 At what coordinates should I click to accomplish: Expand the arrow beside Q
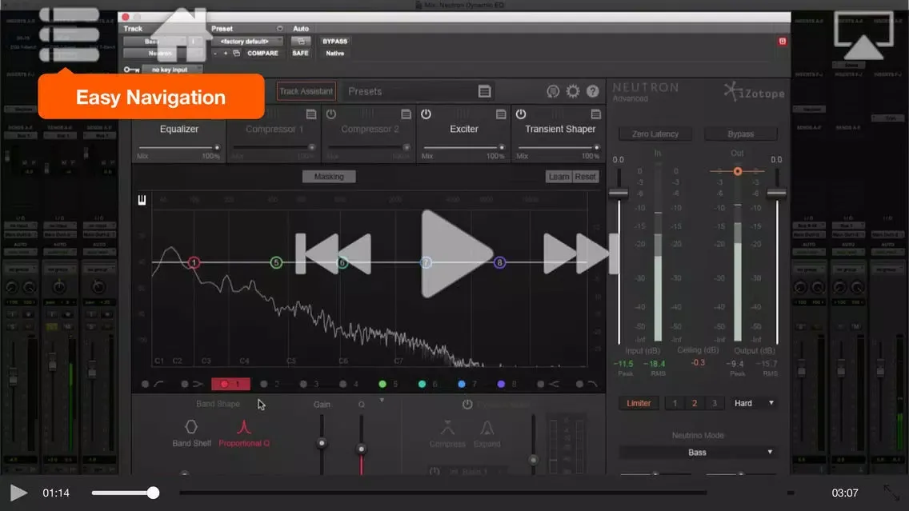[382, 401]
